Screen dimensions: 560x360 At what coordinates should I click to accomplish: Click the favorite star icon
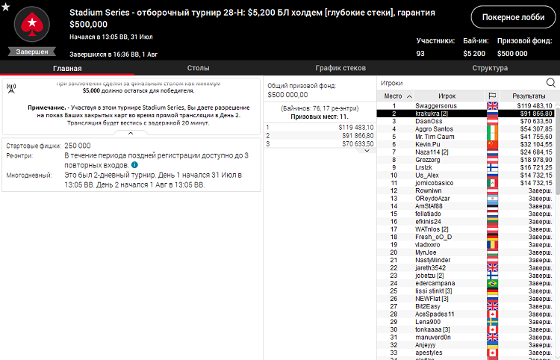(x=6, y=6)
